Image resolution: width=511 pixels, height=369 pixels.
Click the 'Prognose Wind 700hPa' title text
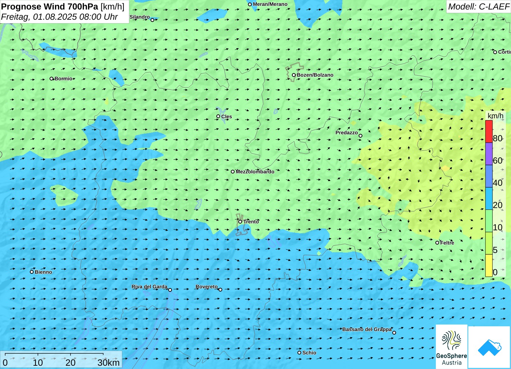pyautogui.click(x=50, y=7)
